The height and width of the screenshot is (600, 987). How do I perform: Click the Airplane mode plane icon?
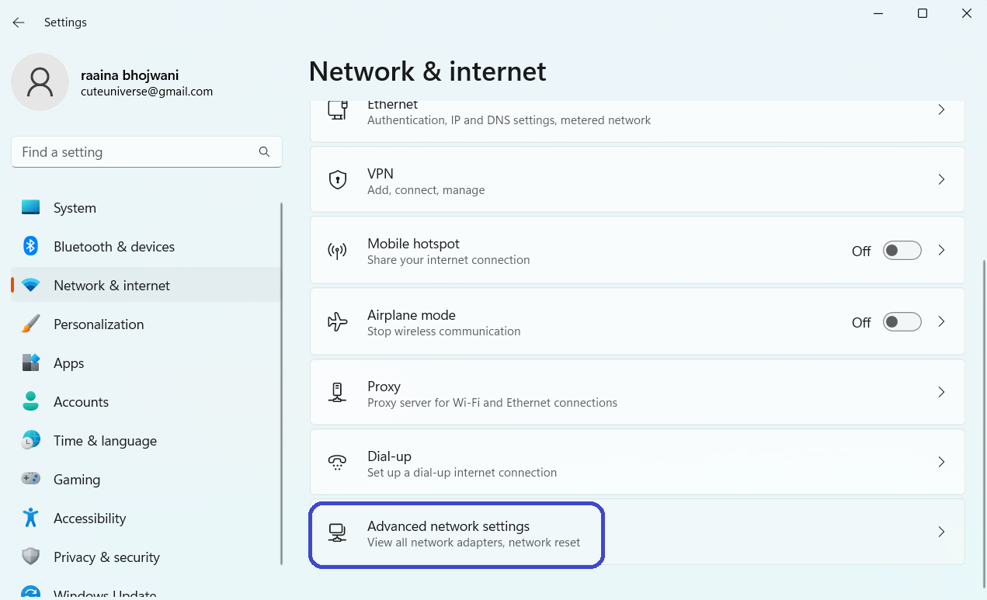pos(337,322)
